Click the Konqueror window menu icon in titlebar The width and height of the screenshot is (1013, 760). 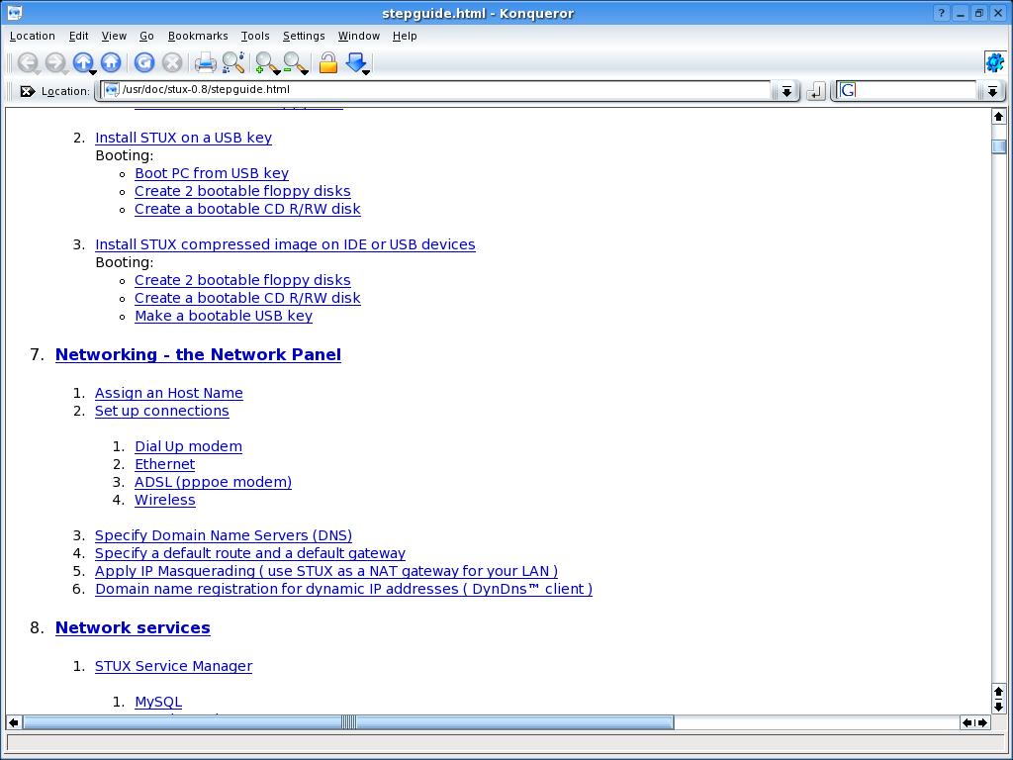click(x=14, y=12)
